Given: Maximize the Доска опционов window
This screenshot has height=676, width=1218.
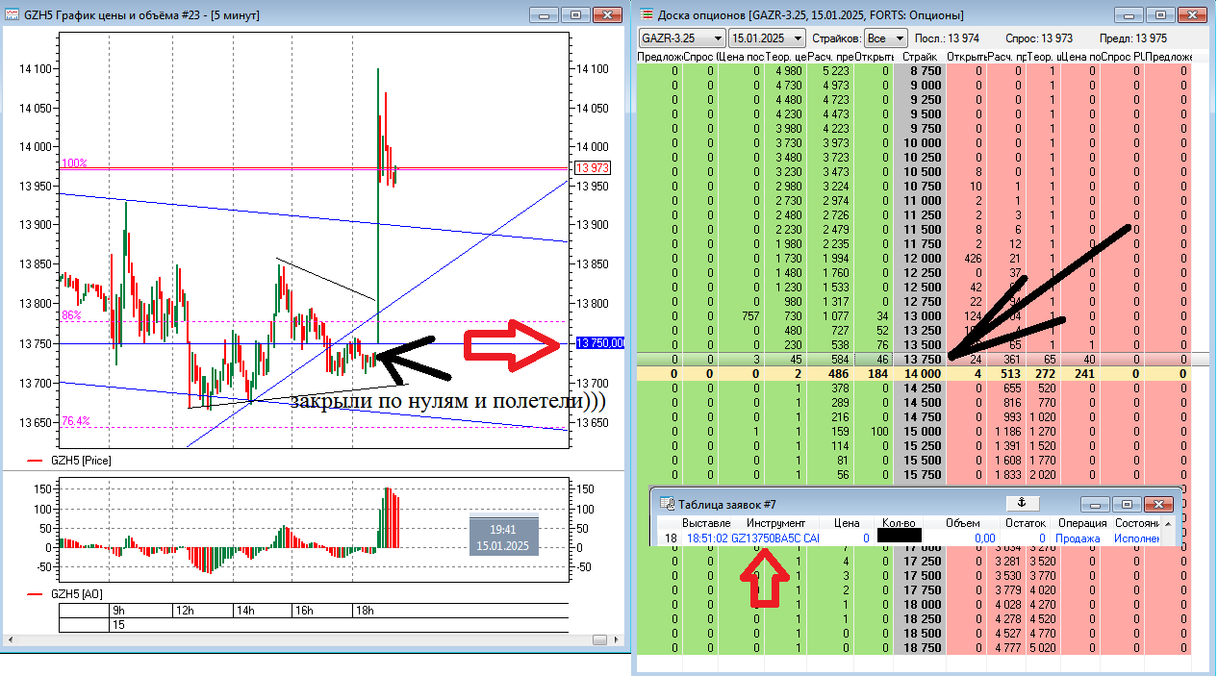Looking at the screenshot, I should (1160, 14).
